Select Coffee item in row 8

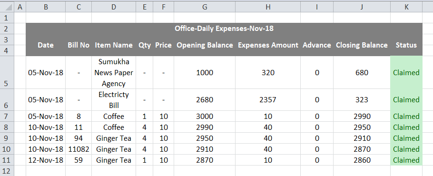tap(114, 127)
